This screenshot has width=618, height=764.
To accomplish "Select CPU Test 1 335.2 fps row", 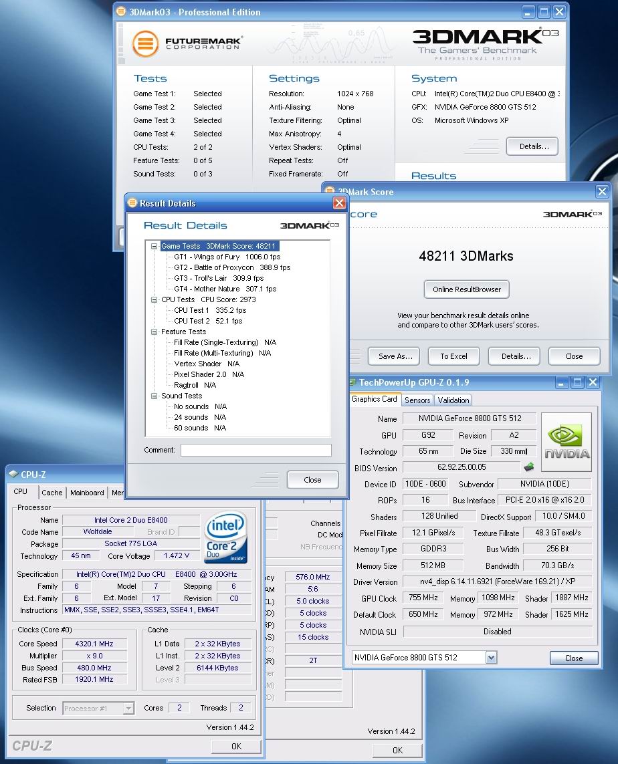I will (x=210, y=310).
